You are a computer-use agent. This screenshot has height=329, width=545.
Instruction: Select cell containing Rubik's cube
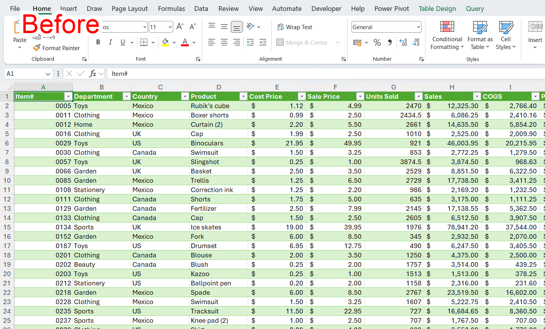218,106
